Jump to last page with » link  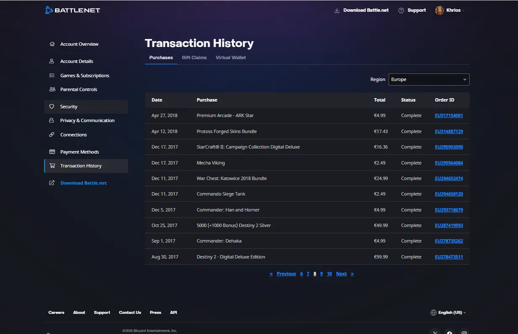tap(352, 274)
